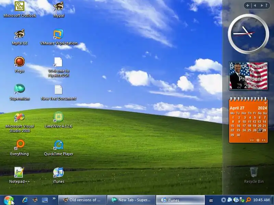
Task: Click the Everything search tray icon
Action: pos(248,200)
